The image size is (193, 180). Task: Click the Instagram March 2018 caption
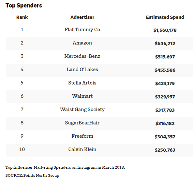[65, 167]
